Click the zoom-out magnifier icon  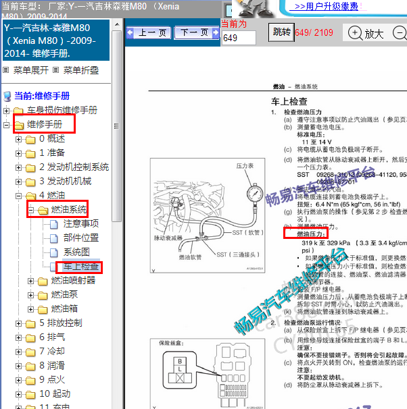(x=400, y=33)
